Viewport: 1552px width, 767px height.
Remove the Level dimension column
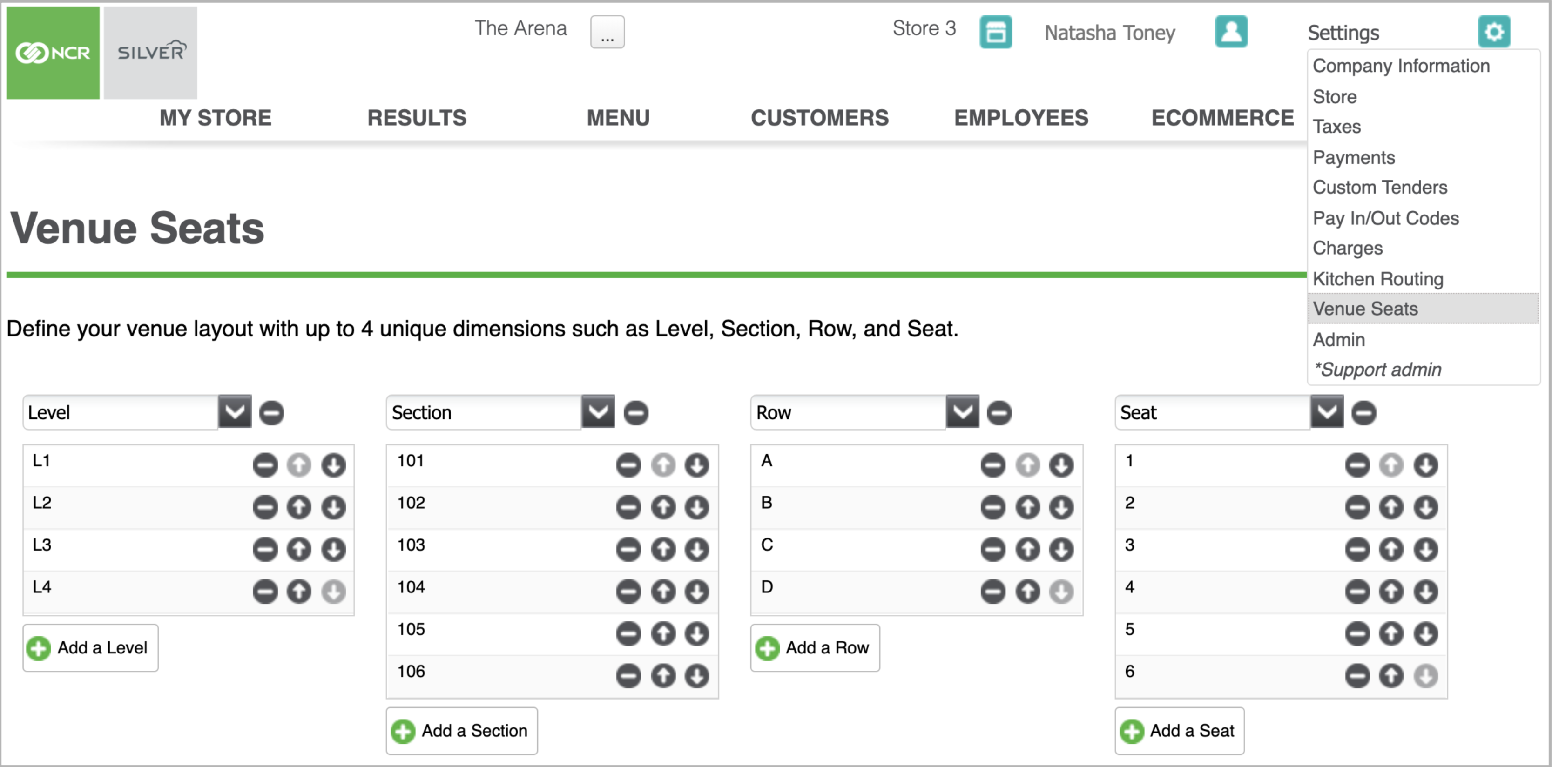272,413
